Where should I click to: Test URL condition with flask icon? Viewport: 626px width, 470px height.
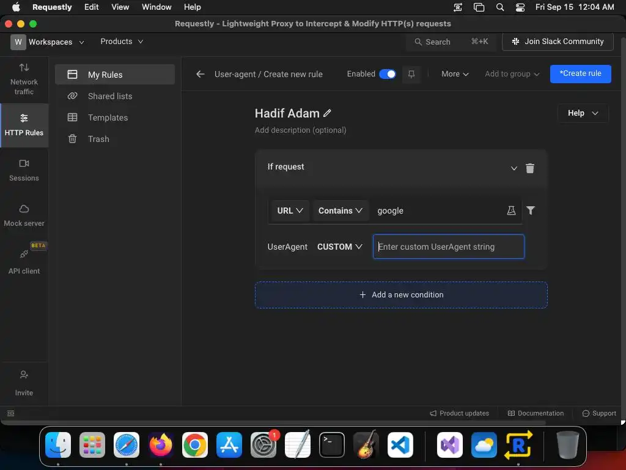click(511, 211)
